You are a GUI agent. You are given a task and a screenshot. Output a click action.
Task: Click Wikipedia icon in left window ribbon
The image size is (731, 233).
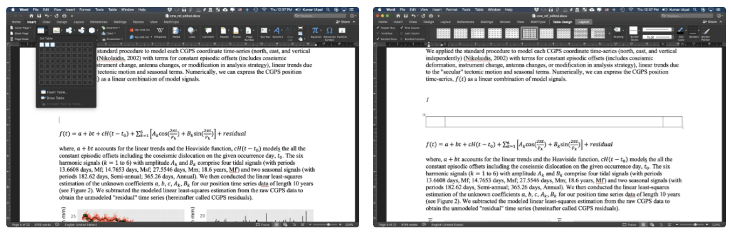[x=160, y=30]
